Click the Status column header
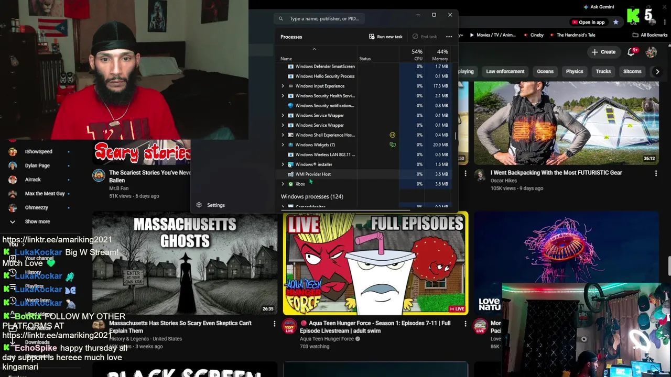The image size is (671, 377). click(365, 59)
